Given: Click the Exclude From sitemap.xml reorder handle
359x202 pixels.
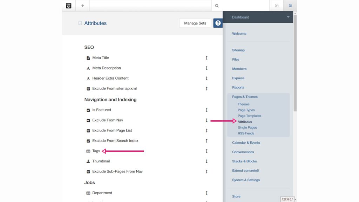Looking at the screenshot, I should pyautogui.click(x=206, y=89).
